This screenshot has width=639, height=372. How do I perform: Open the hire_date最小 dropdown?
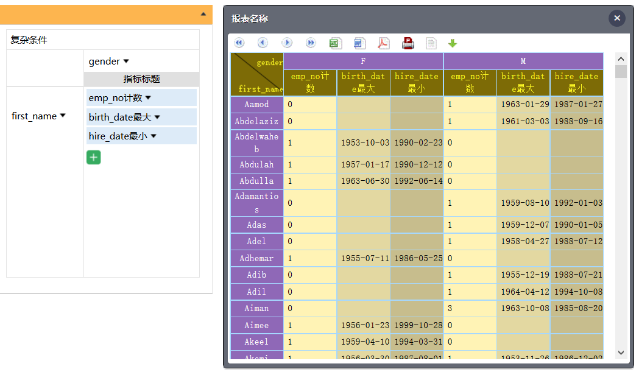pyautogui.click(x=154, y=136)
